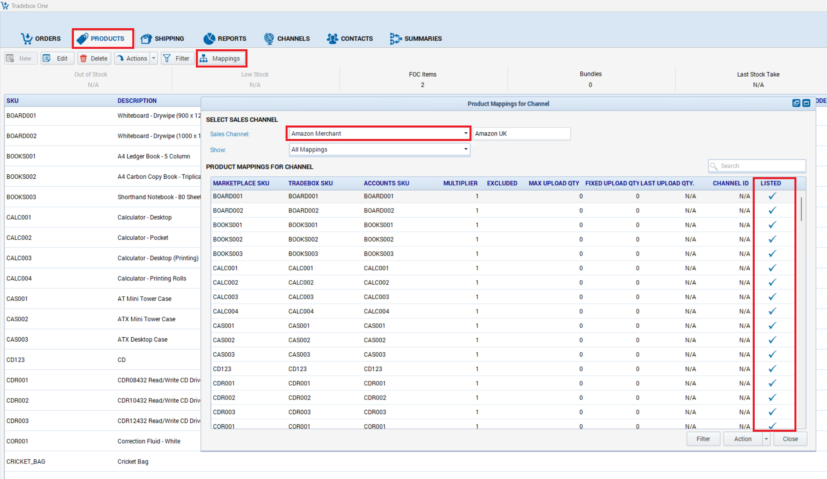Open the Show All Mappings dropdown
This screenshot has width=827, height=479.
[x=466, y=149]
